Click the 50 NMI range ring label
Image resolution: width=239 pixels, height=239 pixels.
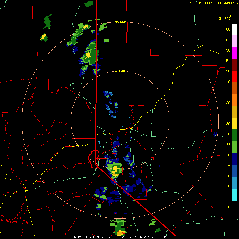120,71
